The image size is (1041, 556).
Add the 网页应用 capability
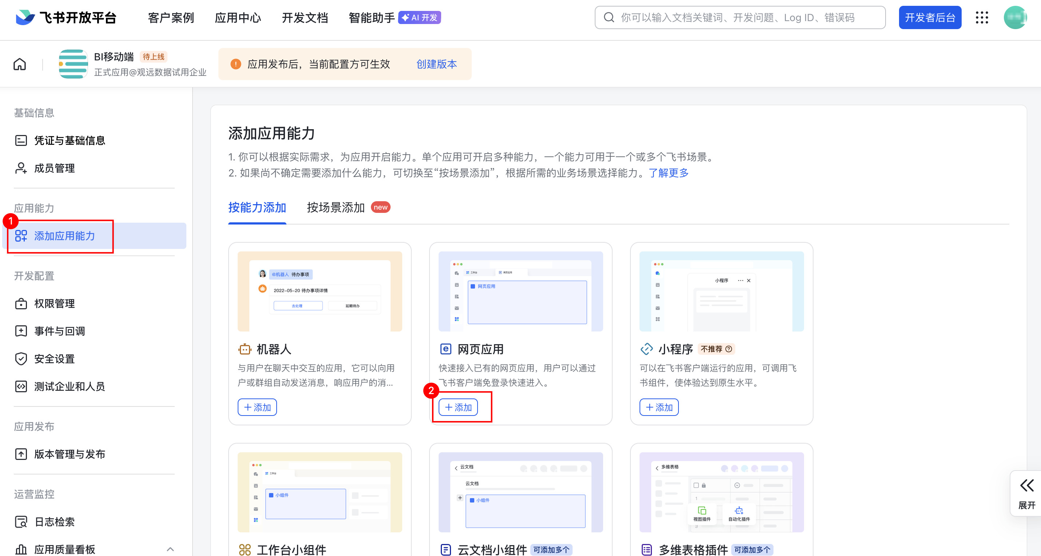coord(458,408)
